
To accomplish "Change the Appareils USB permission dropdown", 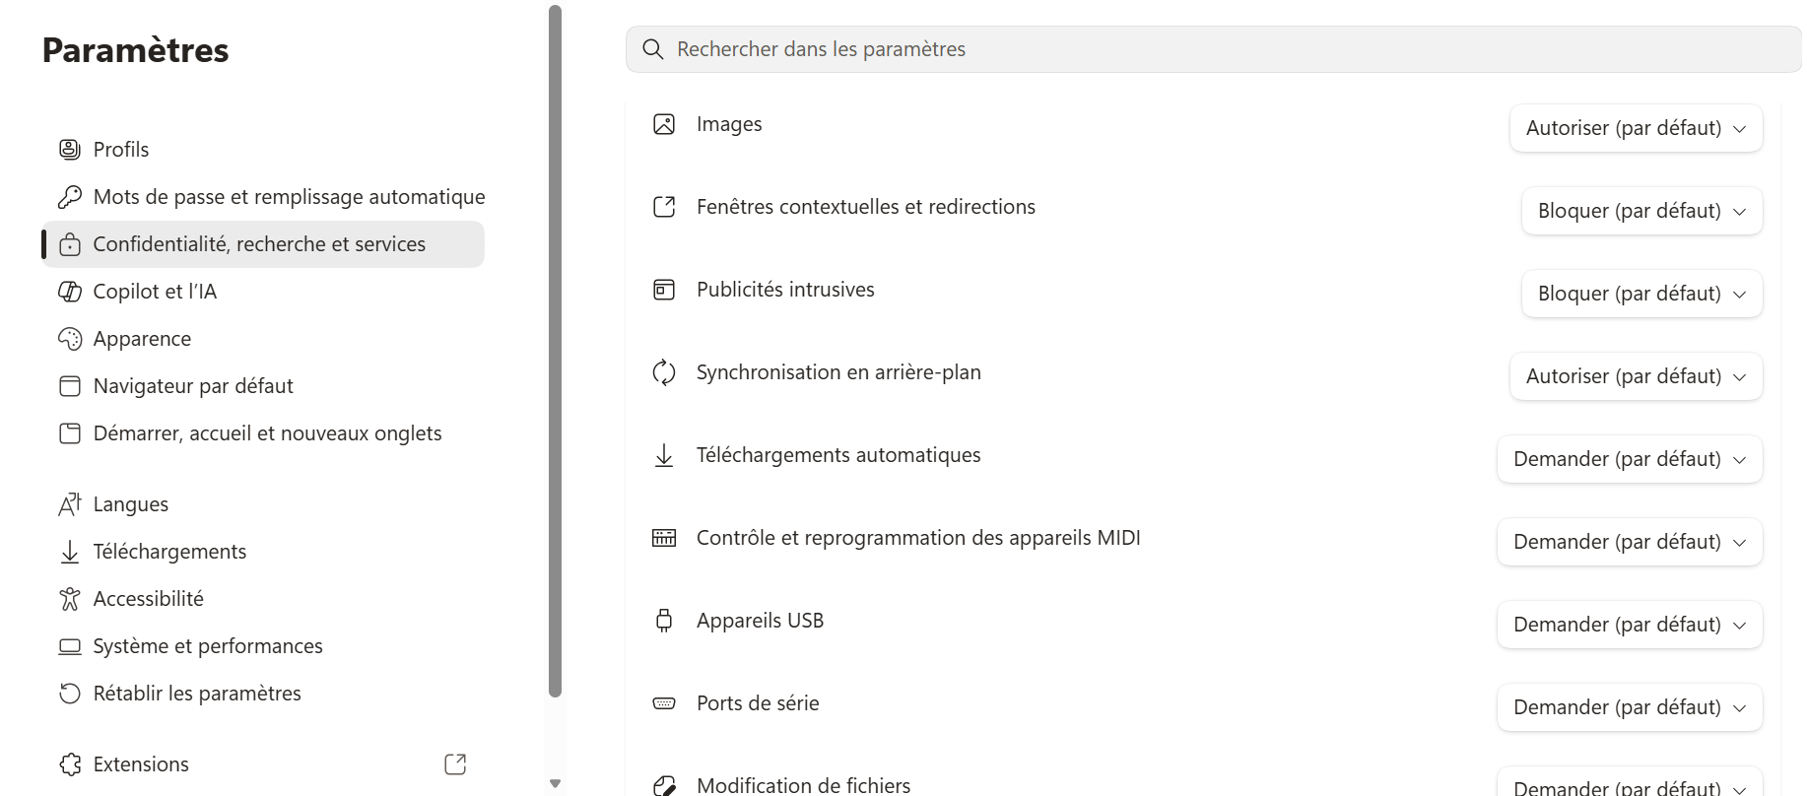I will 1630,625.
